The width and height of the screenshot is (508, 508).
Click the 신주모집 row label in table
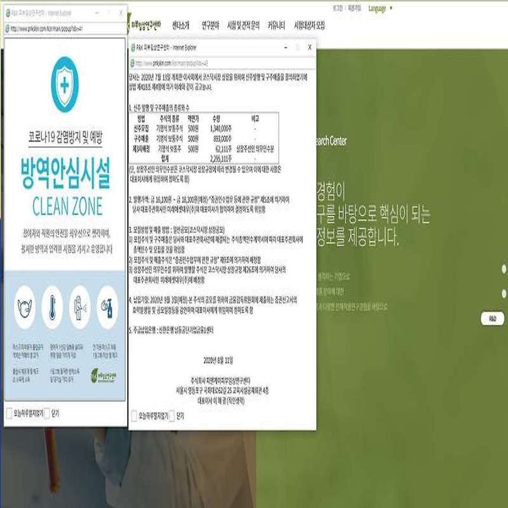141,129
